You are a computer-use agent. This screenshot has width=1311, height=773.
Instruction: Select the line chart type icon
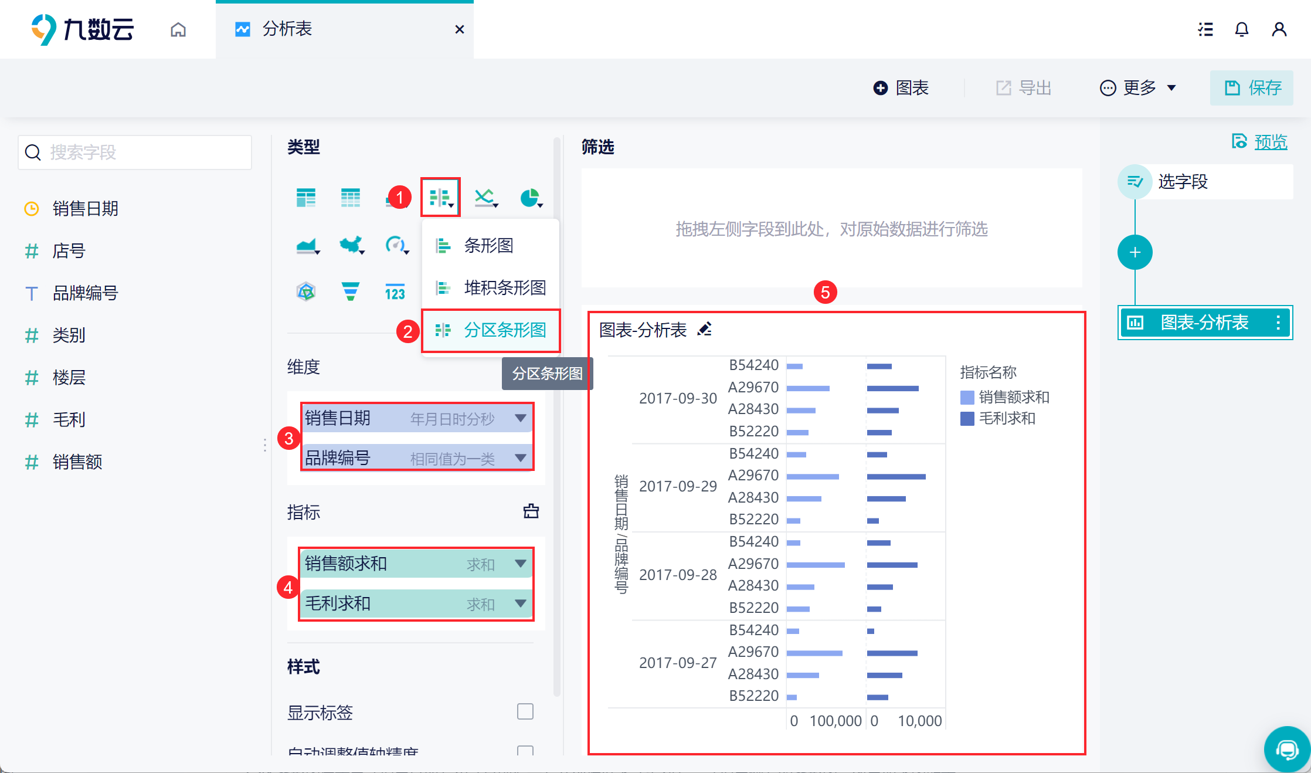(485, 198)
